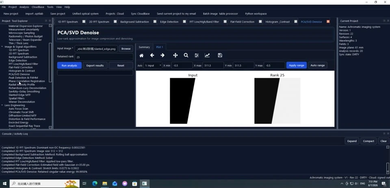Image resolution: width=390 pixels, height=188 pixels.
Task: Open Python workspace from toolbar
Action: pyautogui.click(x=256, y=14)
